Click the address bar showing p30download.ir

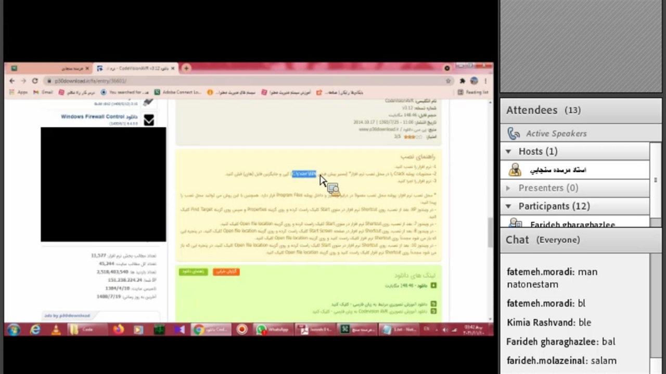click(208, 81)
